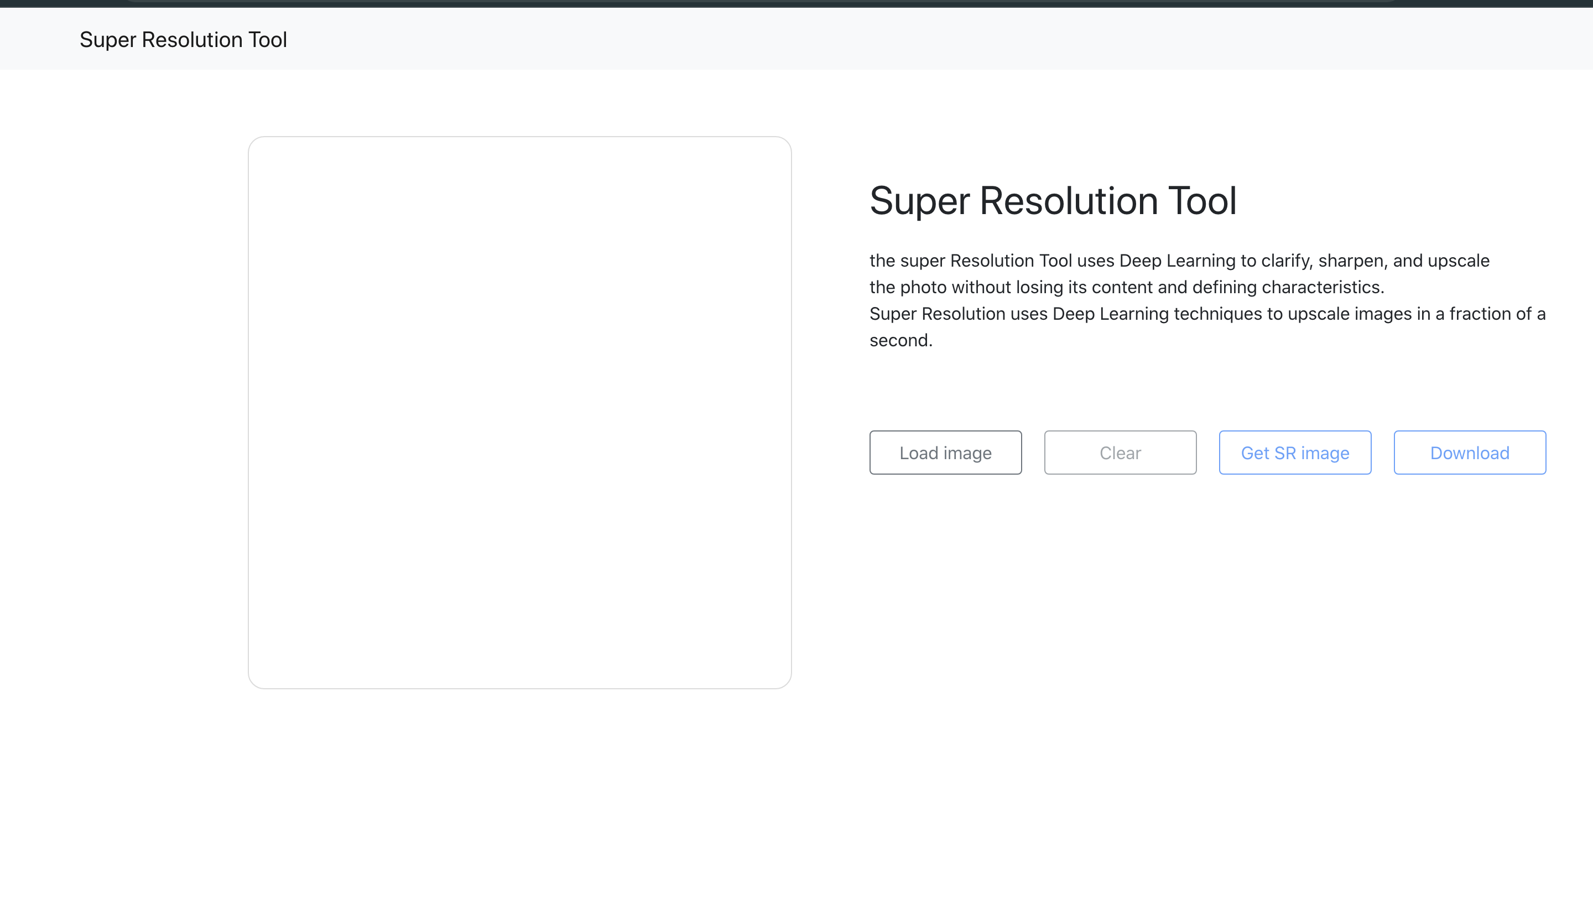Hit the blue Download button
The width and height of the screenshot is (1593, 915).
point(1469,453)
